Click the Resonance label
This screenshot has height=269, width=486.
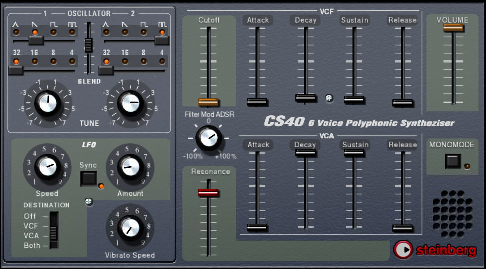point(210,172)
